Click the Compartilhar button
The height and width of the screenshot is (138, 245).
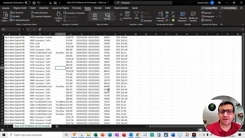click(x=209, y=8)
